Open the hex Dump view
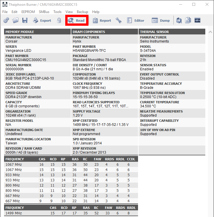 (x=161, y=21)
